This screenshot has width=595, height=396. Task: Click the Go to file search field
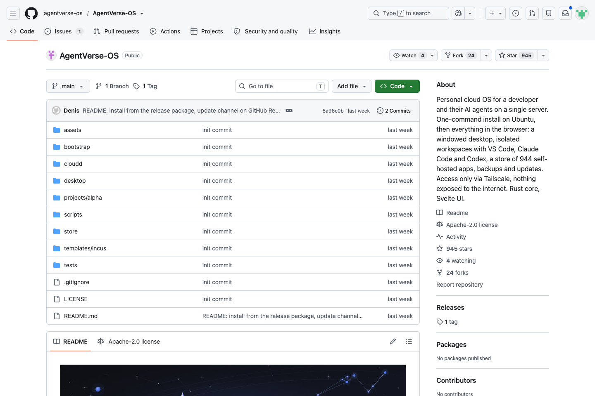click(x=282, y=86)
